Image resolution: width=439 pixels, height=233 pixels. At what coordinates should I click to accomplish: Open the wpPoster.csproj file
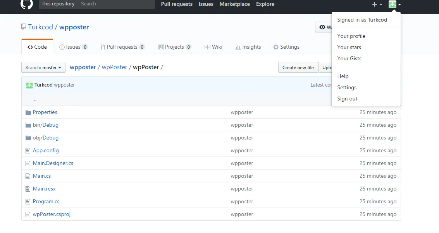(x=52, y=214)
